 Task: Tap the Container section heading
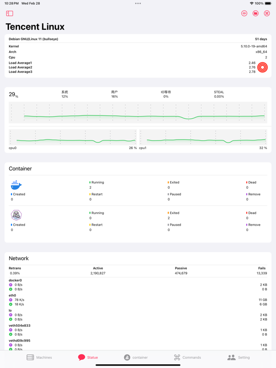coord(20,169)
